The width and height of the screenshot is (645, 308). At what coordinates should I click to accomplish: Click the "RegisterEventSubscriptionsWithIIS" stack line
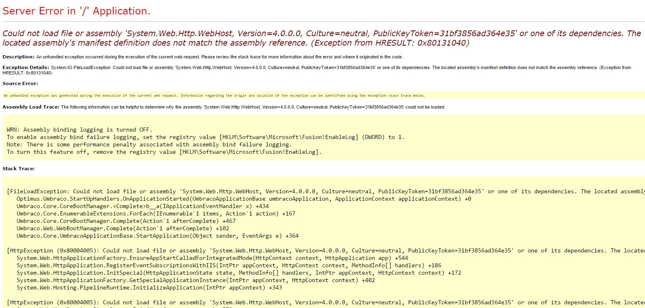coord(229,265)
